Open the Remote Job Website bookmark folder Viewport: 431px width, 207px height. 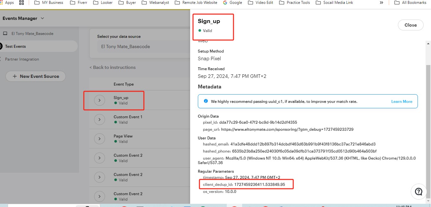(196, 3)
